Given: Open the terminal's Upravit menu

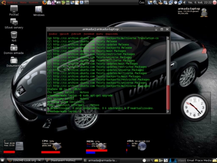Looking at the screenshot, I should [64, 34].
